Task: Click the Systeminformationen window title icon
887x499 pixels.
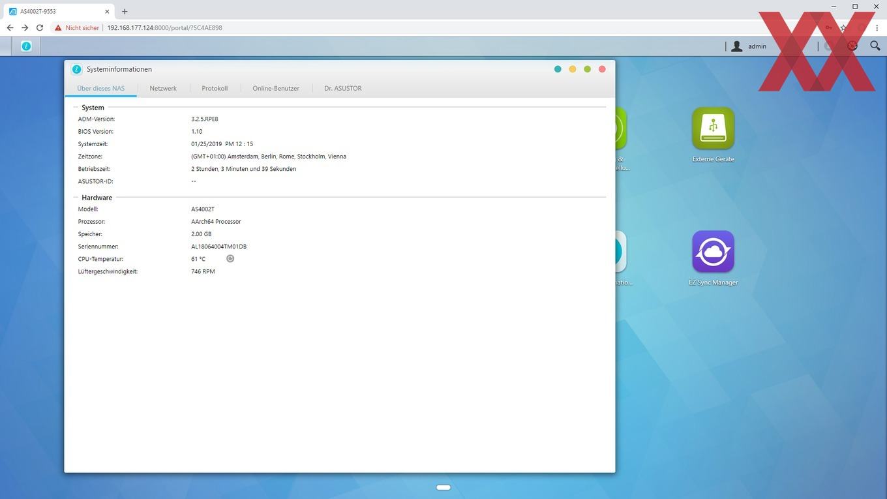Action: 77,69
